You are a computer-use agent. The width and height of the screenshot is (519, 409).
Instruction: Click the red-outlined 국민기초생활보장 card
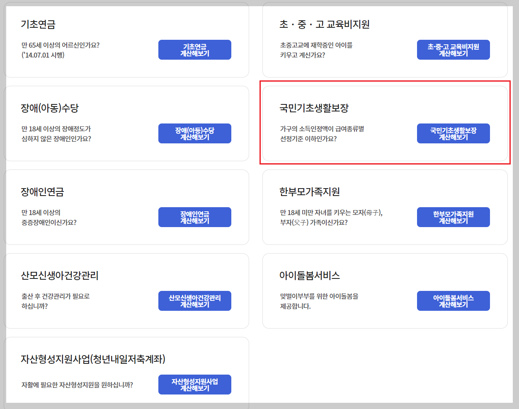coord(385,123)
